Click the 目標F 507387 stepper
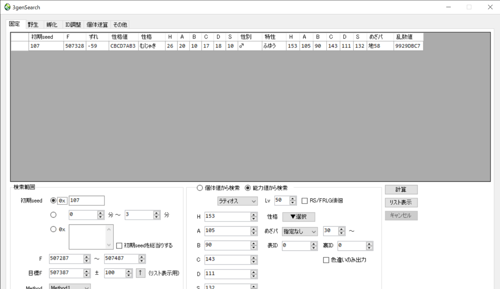This screenshot has height=289, width=500. 70,273
